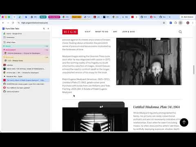Click the dark red round extension icon
The image size is (196, 147).
[x=188, y=23]
